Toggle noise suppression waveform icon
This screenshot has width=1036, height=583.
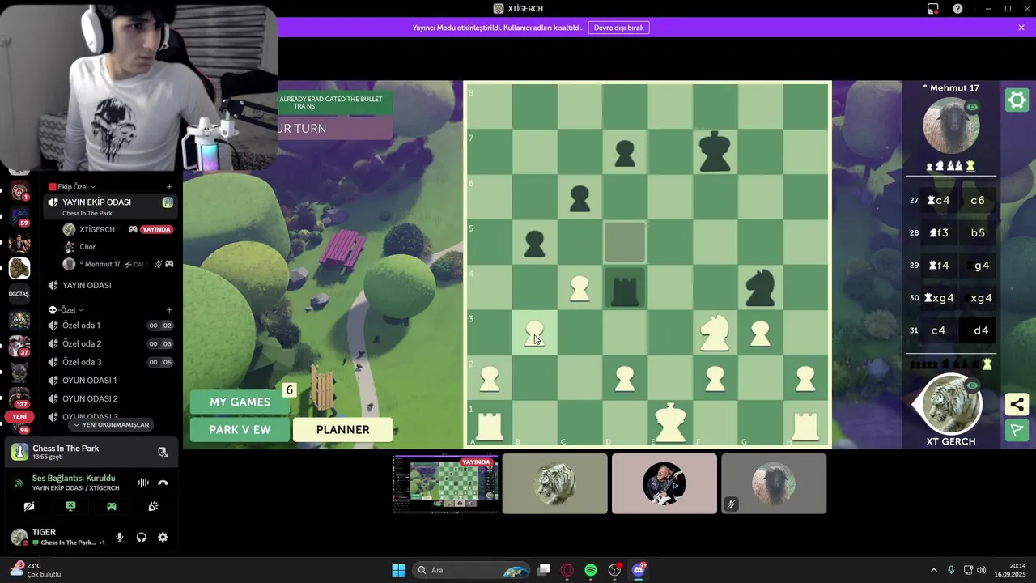point(143,483)
